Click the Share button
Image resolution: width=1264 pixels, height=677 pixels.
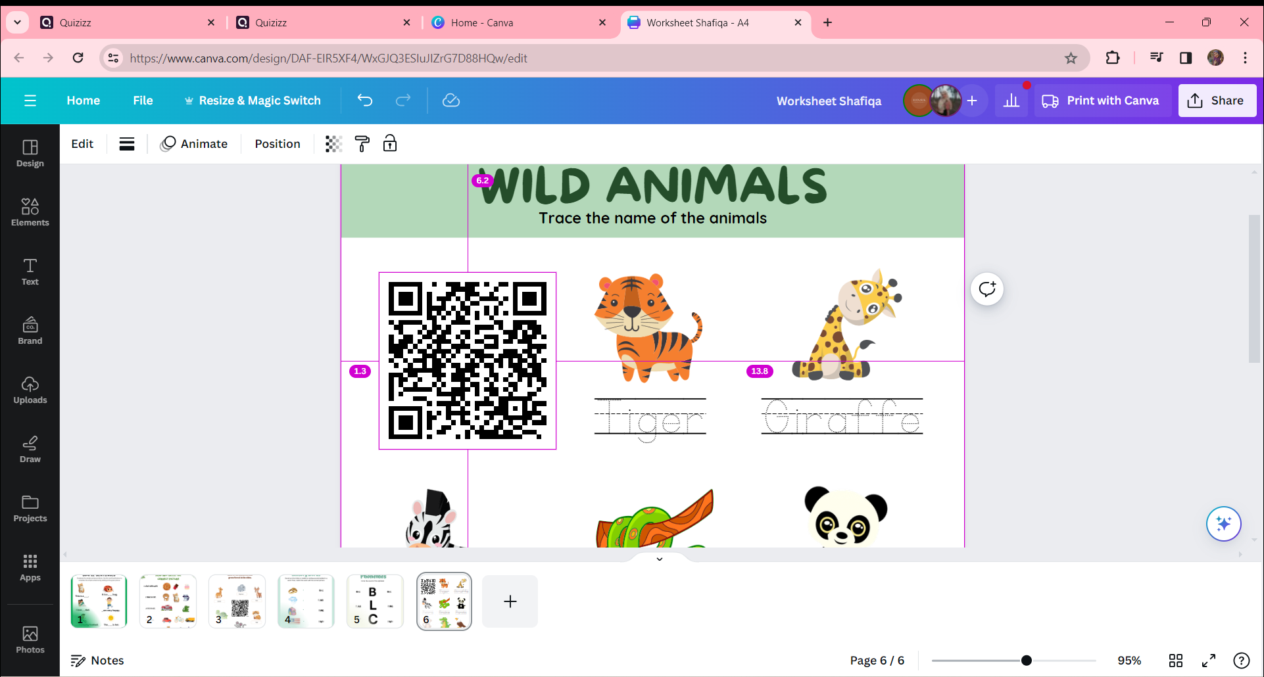click(1217, 101)
